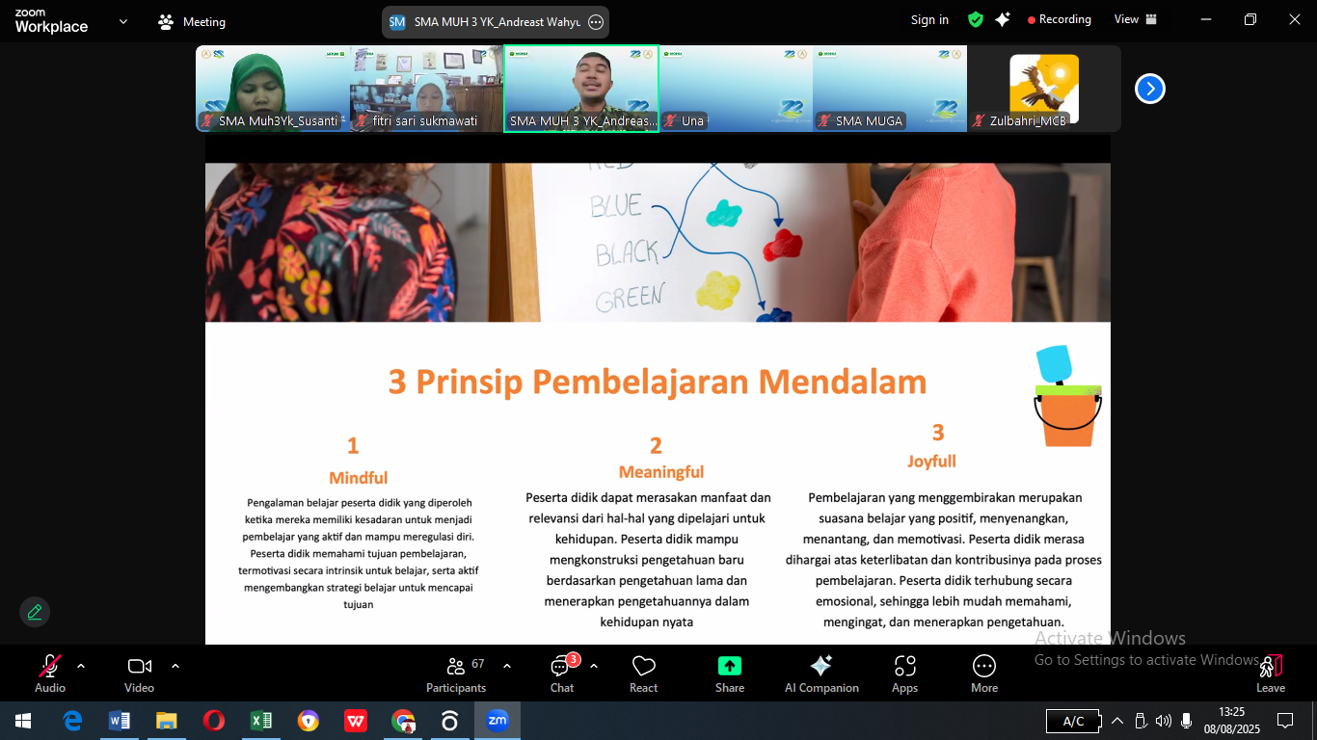
Task: Select SMA MUGA participant thumbnail
Action: coord(890,89)
